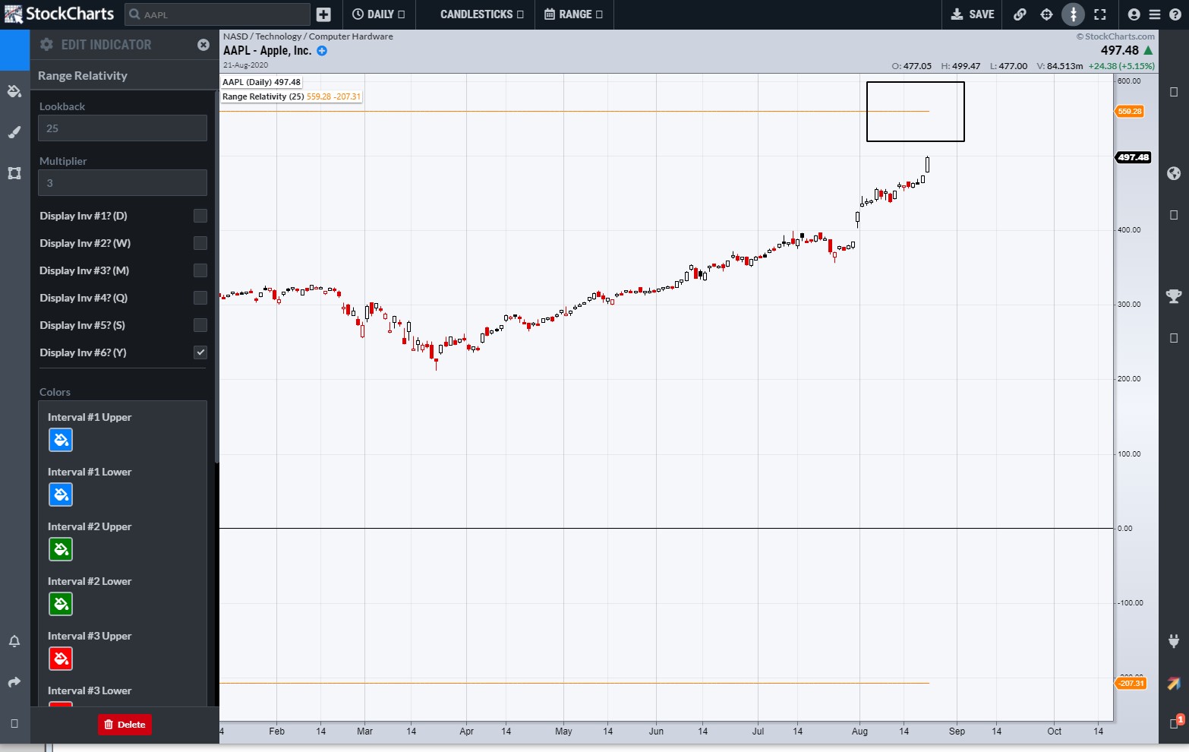The width and height of the screenshot is (1189, 752).
Task: Expand the CANDLESTICKS chart type dropdown
Action: coord(481,14)
